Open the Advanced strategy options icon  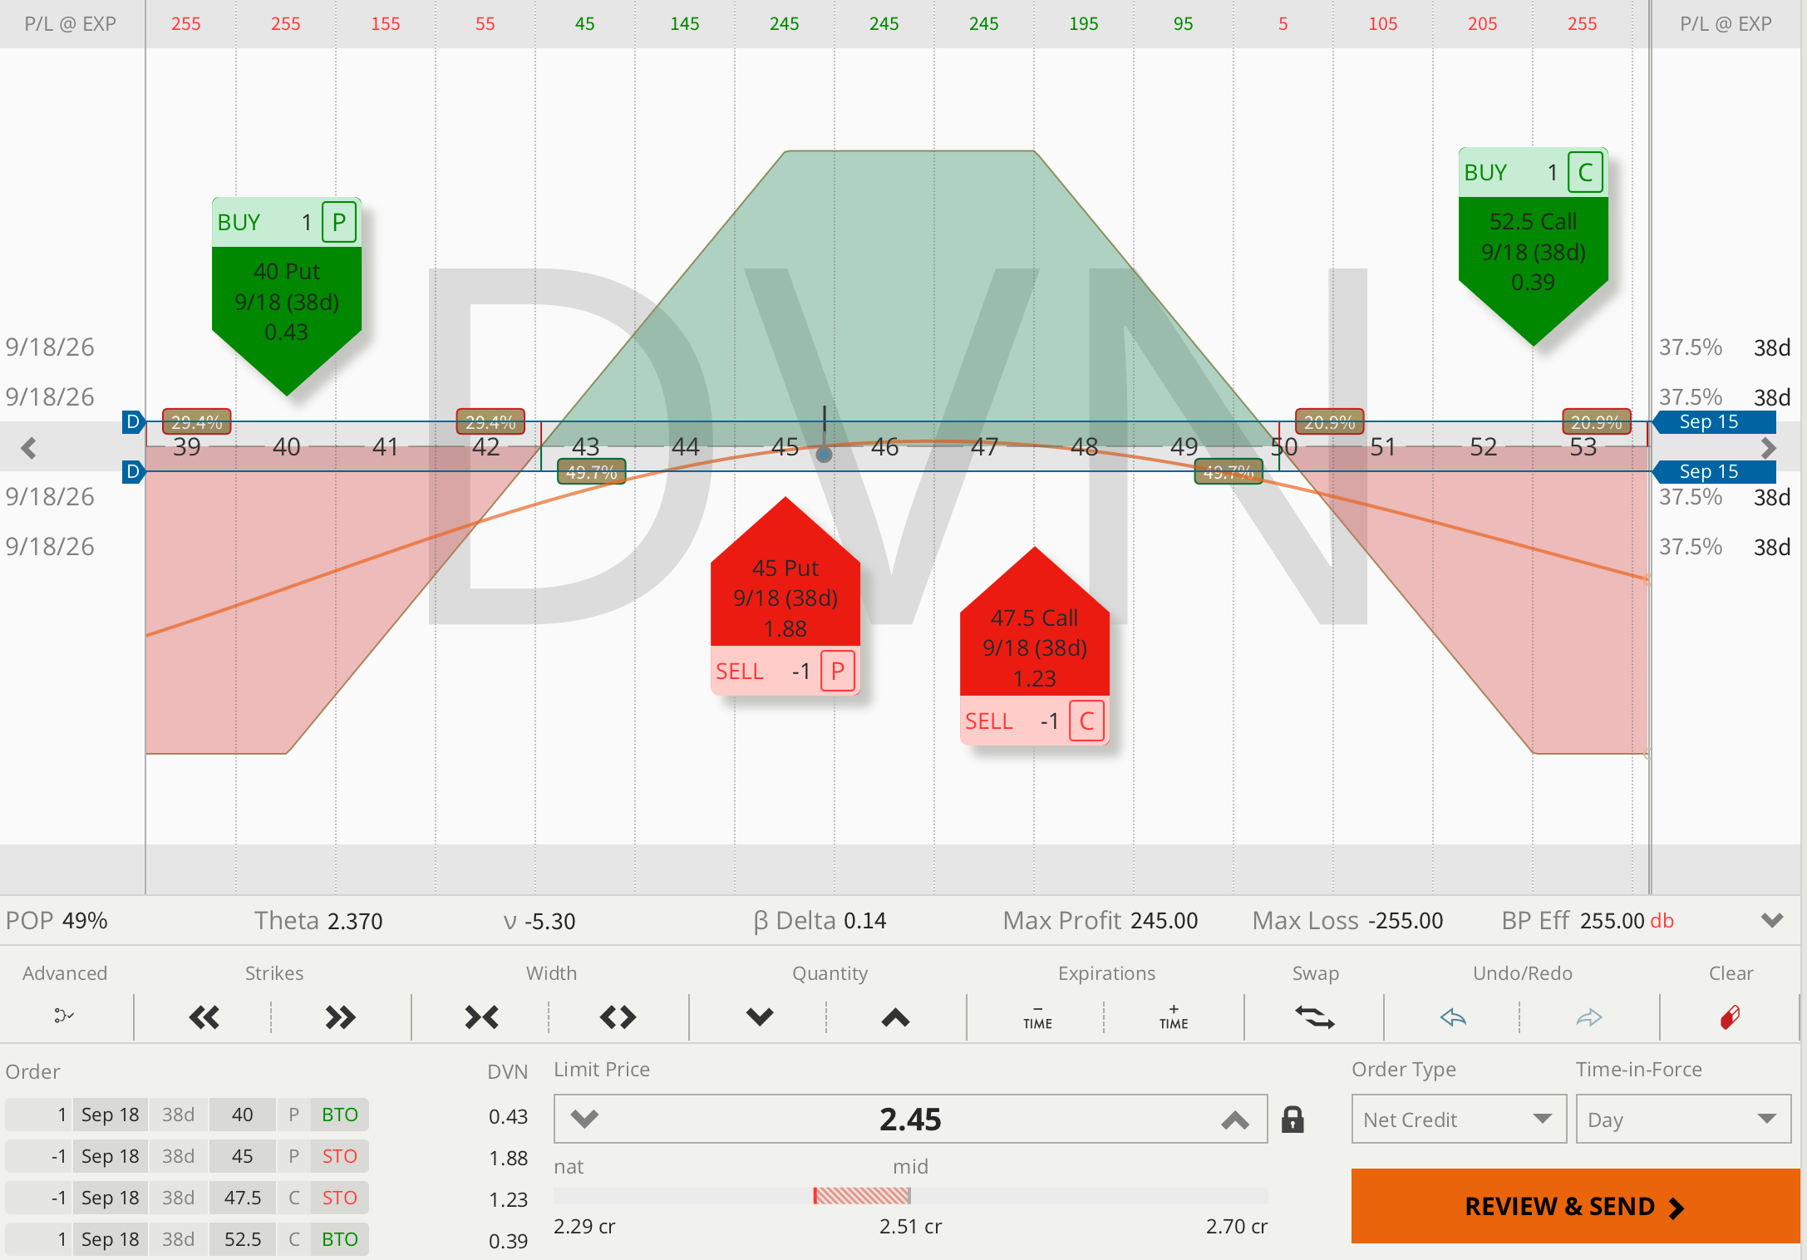pyautogui.click(x=64, y=1016)
